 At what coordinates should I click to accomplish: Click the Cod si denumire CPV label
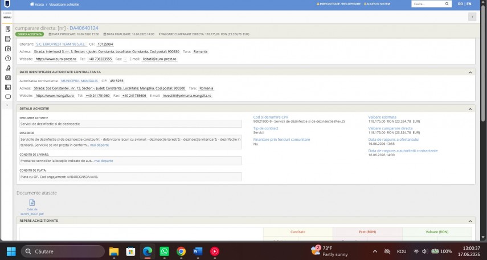pyautogui.click(x=271, y=117)
